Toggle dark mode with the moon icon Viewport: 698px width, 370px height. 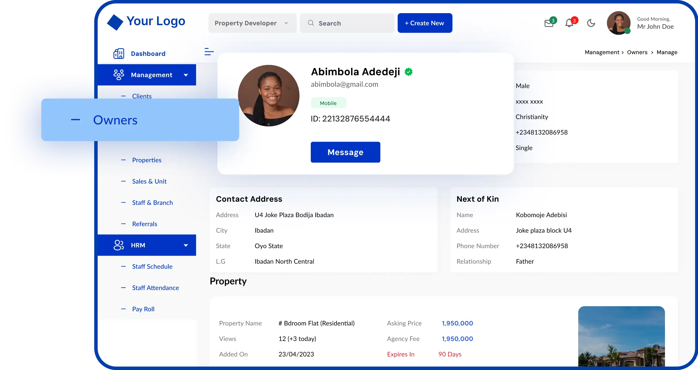(591, 23)
